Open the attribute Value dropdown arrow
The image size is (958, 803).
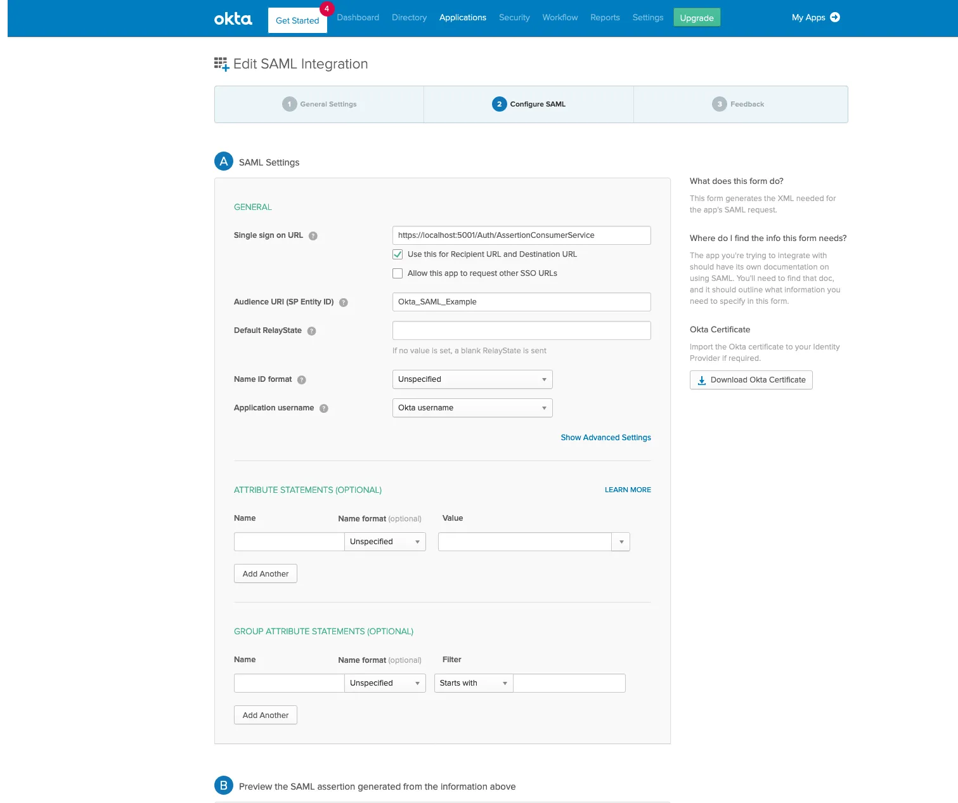tap(620, 542)
